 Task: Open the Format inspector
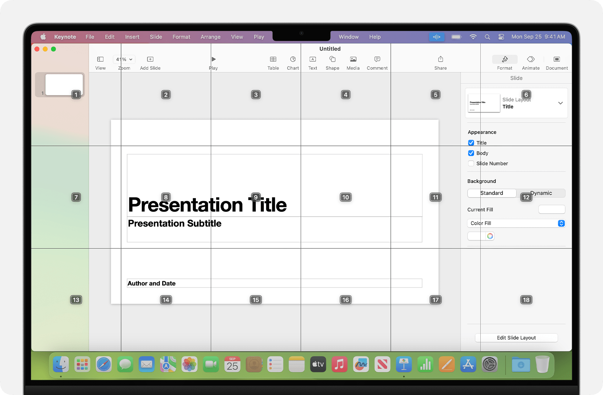tap(505, 59)
